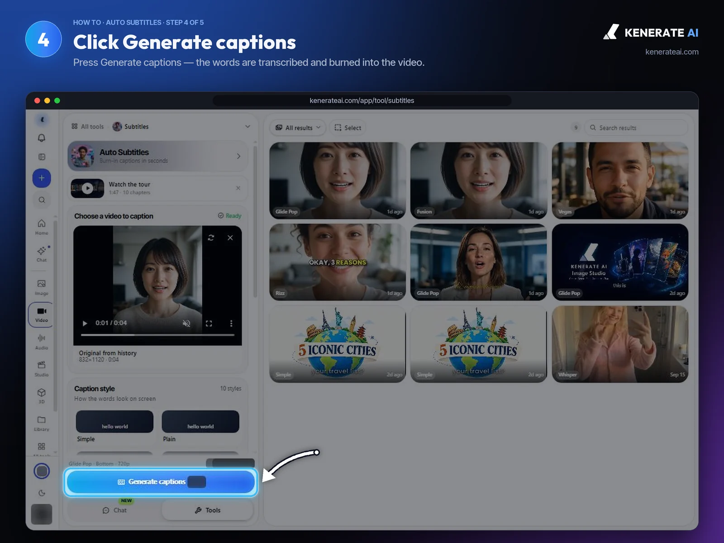Open the Rizz OKAY 3 REASONS thumbnail
Image resolution: width=724 pixels, height=543 pixels.
(x=338, y=262)
